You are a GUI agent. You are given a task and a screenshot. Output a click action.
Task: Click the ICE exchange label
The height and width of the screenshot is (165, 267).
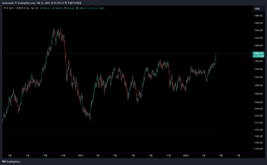pyautogui.click(x=37, y=8)
